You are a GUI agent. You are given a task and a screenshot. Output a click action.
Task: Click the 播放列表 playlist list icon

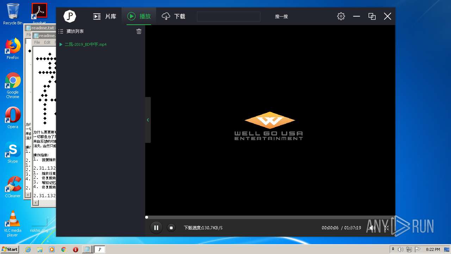[61, 31]
